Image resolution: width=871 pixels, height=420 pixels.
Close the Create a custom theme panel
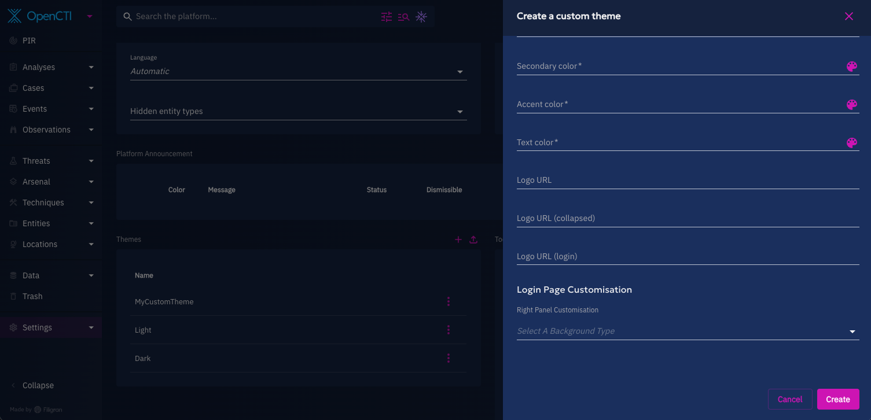pos(848,16)
